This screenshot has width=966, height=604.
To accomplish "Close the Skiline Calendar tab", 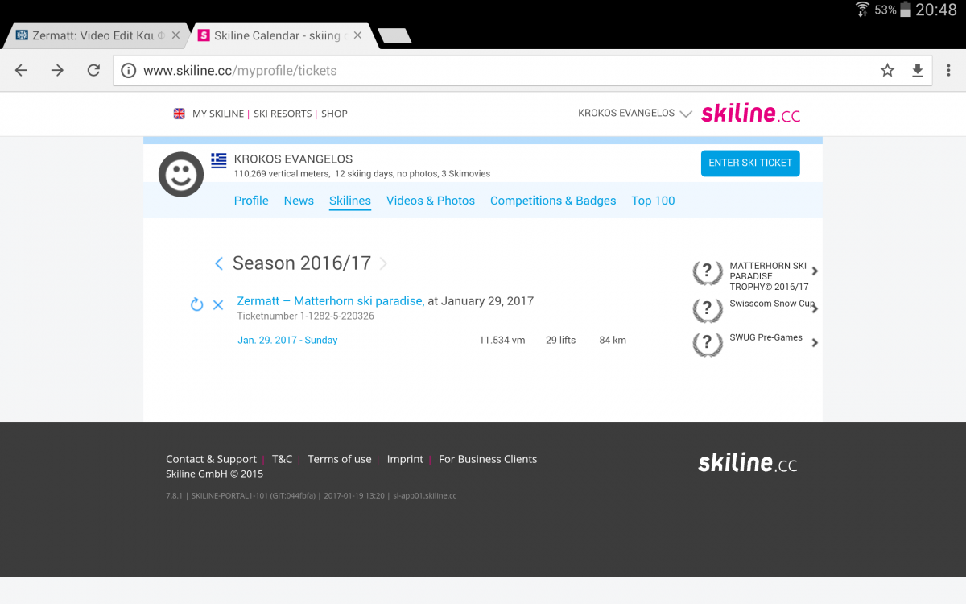I will pyautogui.click(x=357, y=35).
